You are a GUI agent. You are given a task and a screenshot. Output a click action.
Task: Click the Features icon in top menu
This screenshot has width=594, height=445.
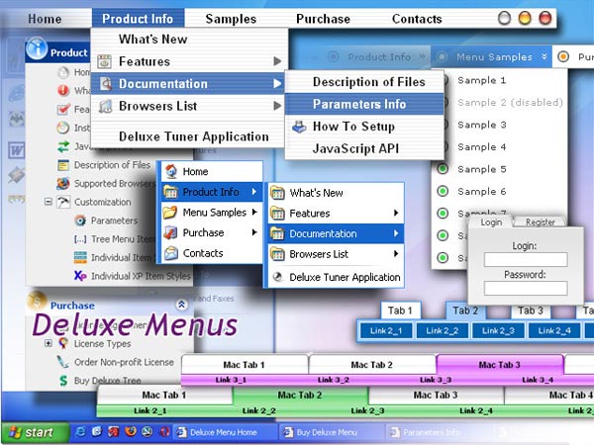coord(105,62)
